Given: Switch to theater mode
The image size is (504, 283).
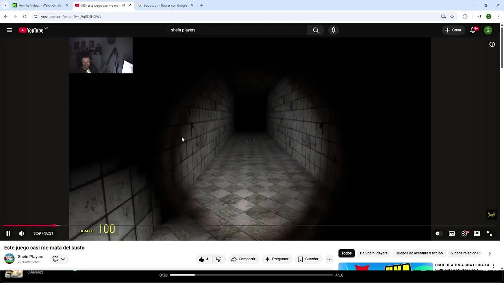Looking at the screenshot, I should (477, 233).
